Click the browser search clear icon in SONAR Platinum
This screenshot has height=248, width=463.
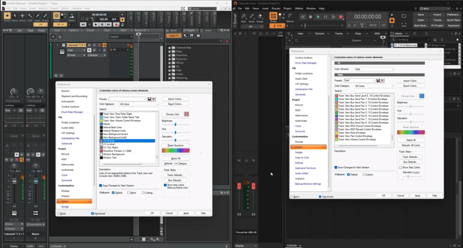tap(227, 41)
